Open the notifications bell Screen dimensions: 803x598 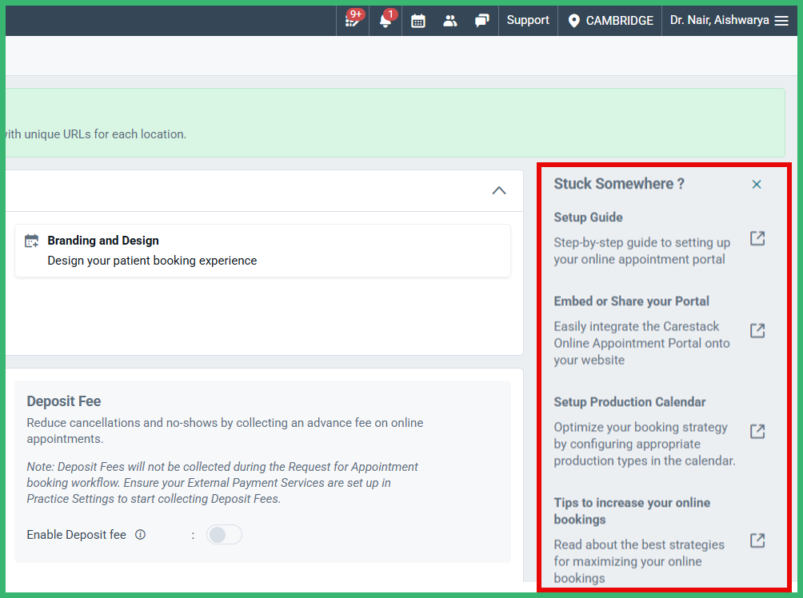(386, 21)
